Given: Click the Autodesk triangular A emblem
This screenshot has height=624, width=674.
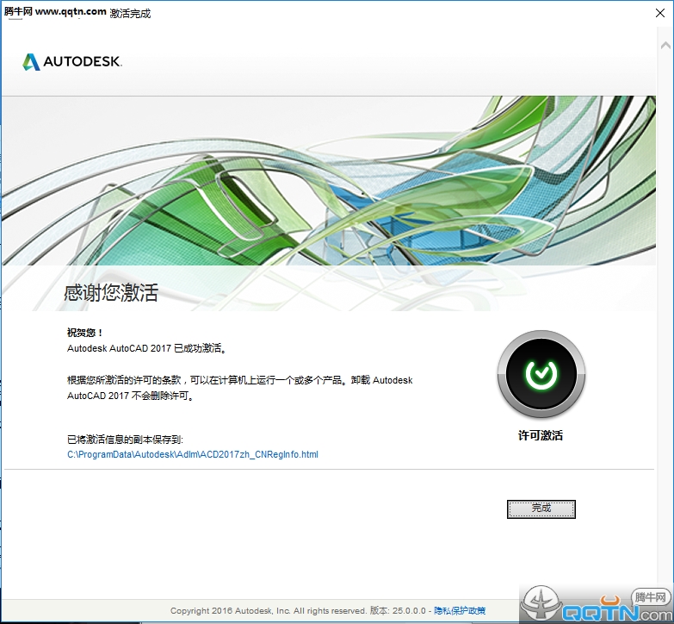Looking at the screenshot, I should 31,62.
